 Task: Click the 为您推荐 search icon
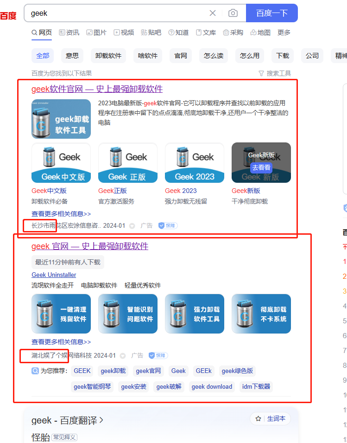[x=35, y=371]
